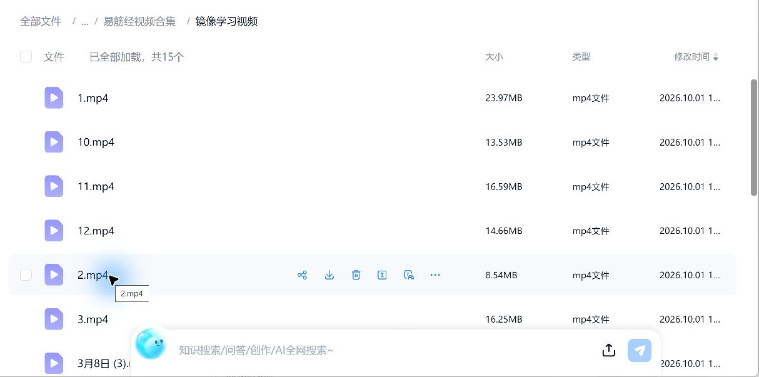
Task: Click the 大小 column header
Action: click(x=494, y=57)
